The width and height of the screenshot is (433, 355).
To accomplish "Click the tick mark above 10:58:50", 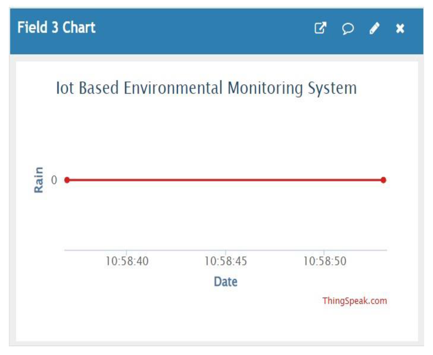I will coord(324,252).
